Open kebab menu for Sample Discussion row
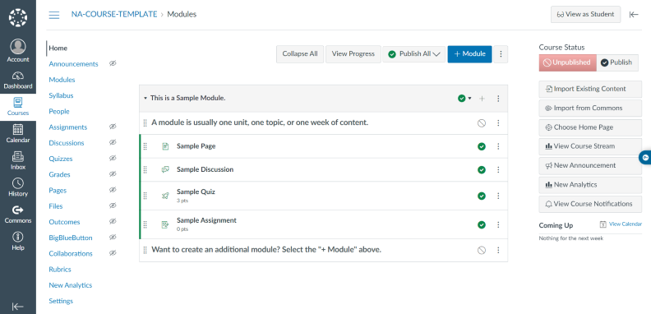The height and width of the screenshot is (314, 651). (498, 169)
